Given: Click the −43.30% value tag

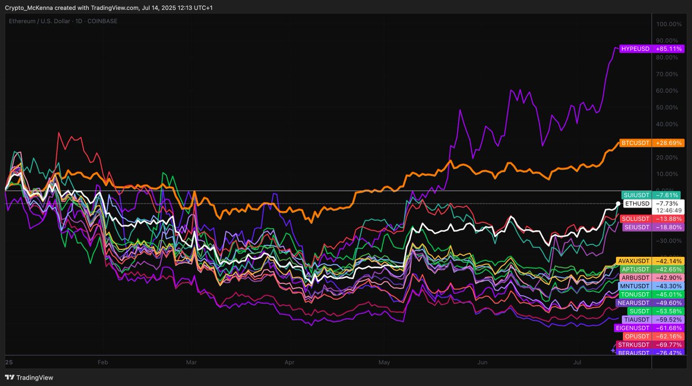Looking at the screenshot, I should click(x=668, y=286).
